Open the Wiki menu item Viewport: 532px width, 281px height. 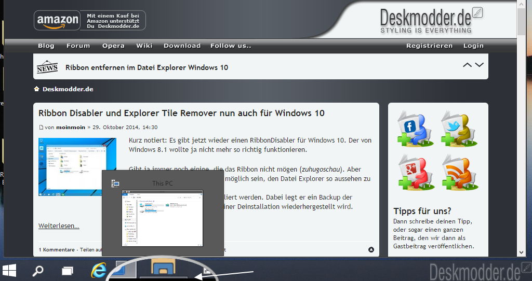[x=144, y=46]
